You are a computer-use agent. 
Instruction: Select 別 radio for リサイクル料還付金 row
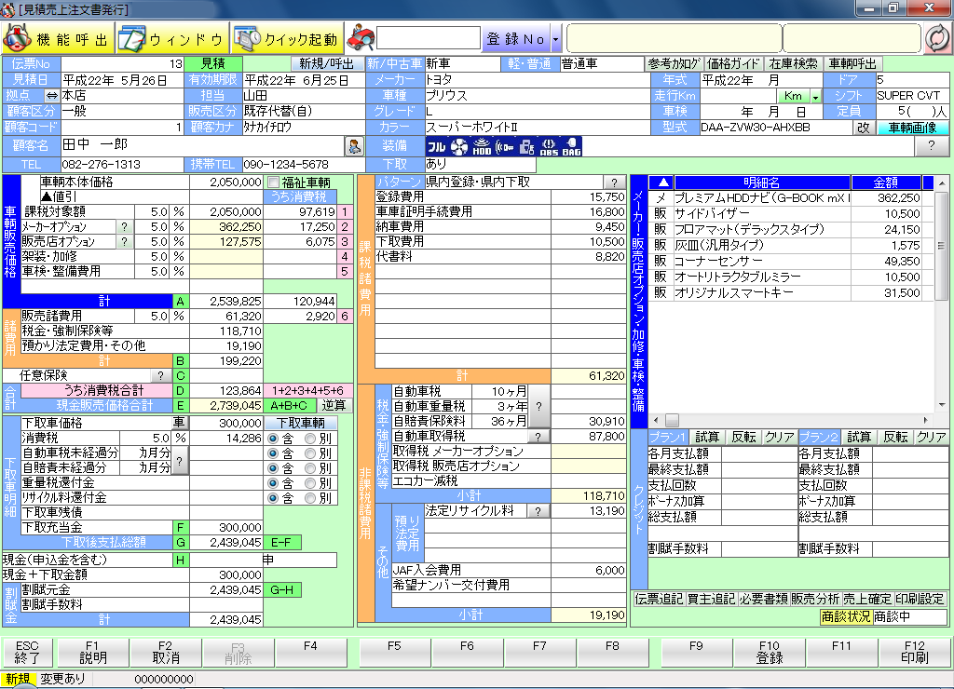311,498
